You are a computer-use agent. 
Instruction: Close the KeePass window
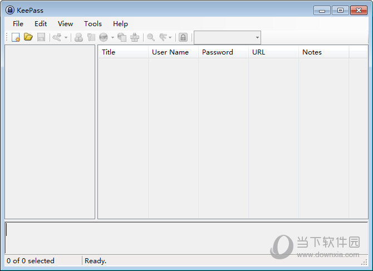click(x=359, y=11)
